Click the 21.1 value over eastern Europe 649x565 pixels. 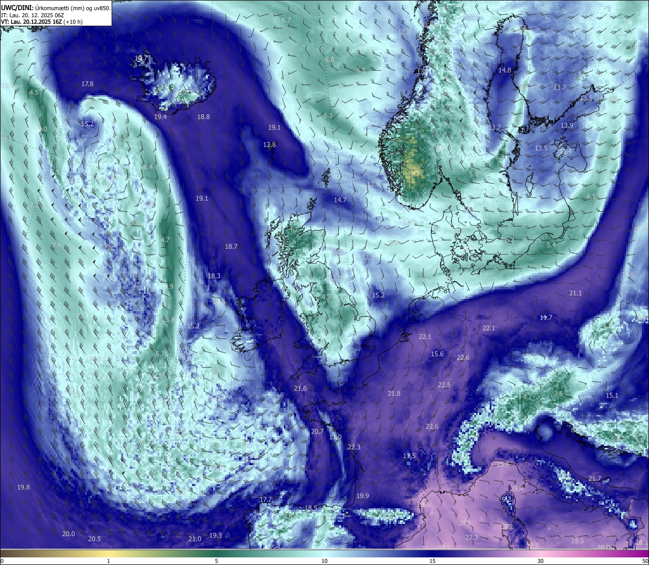coord(575,293)
